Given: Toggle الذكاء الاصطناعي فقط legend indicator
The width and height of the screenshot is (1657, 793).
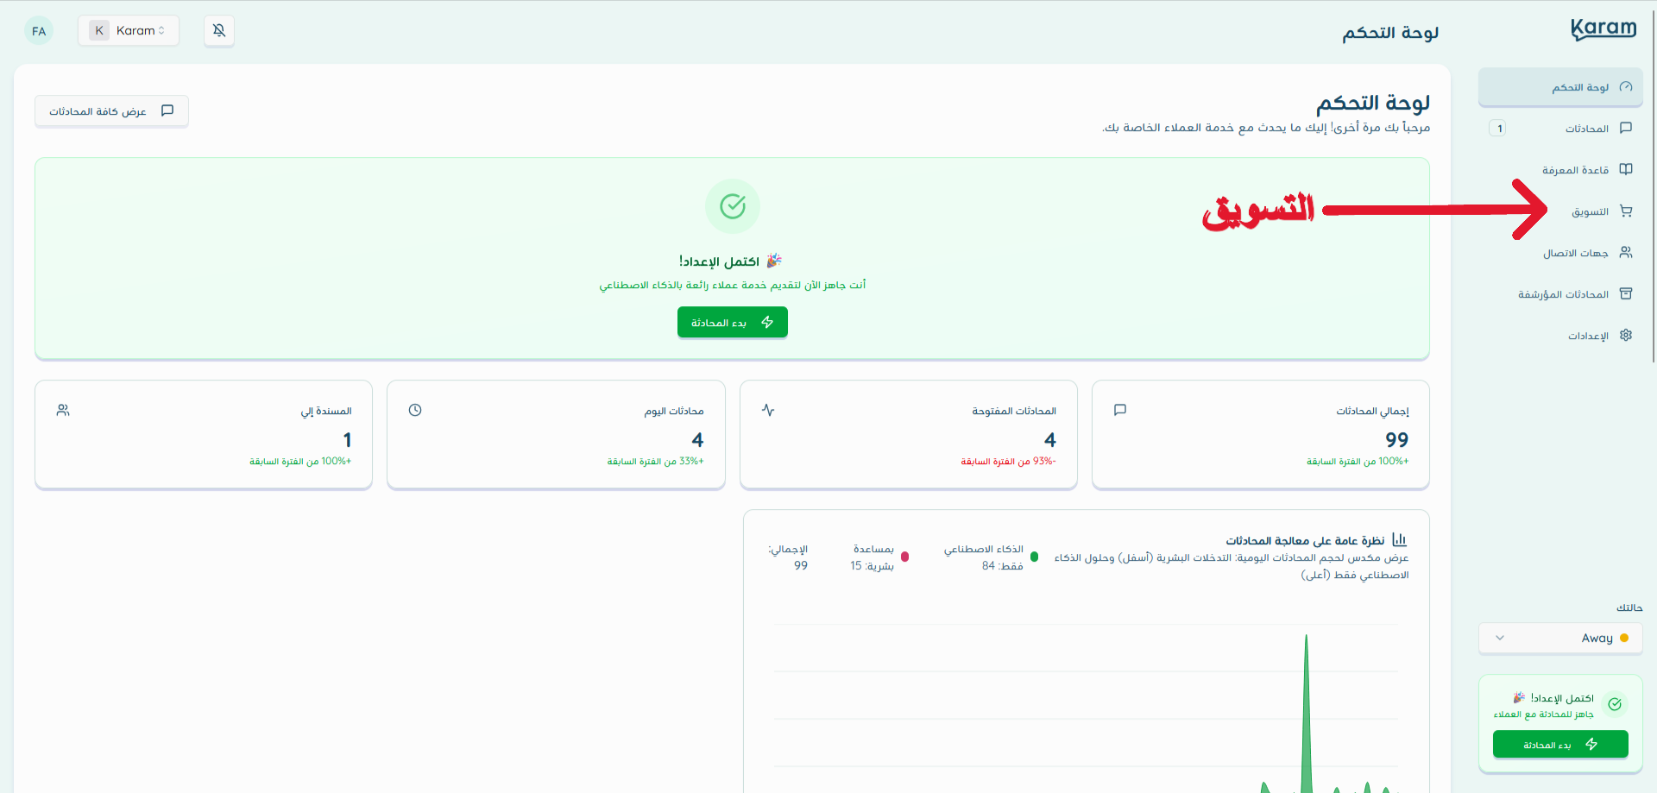Looking at the screenshot, I should coord(1036,557).
